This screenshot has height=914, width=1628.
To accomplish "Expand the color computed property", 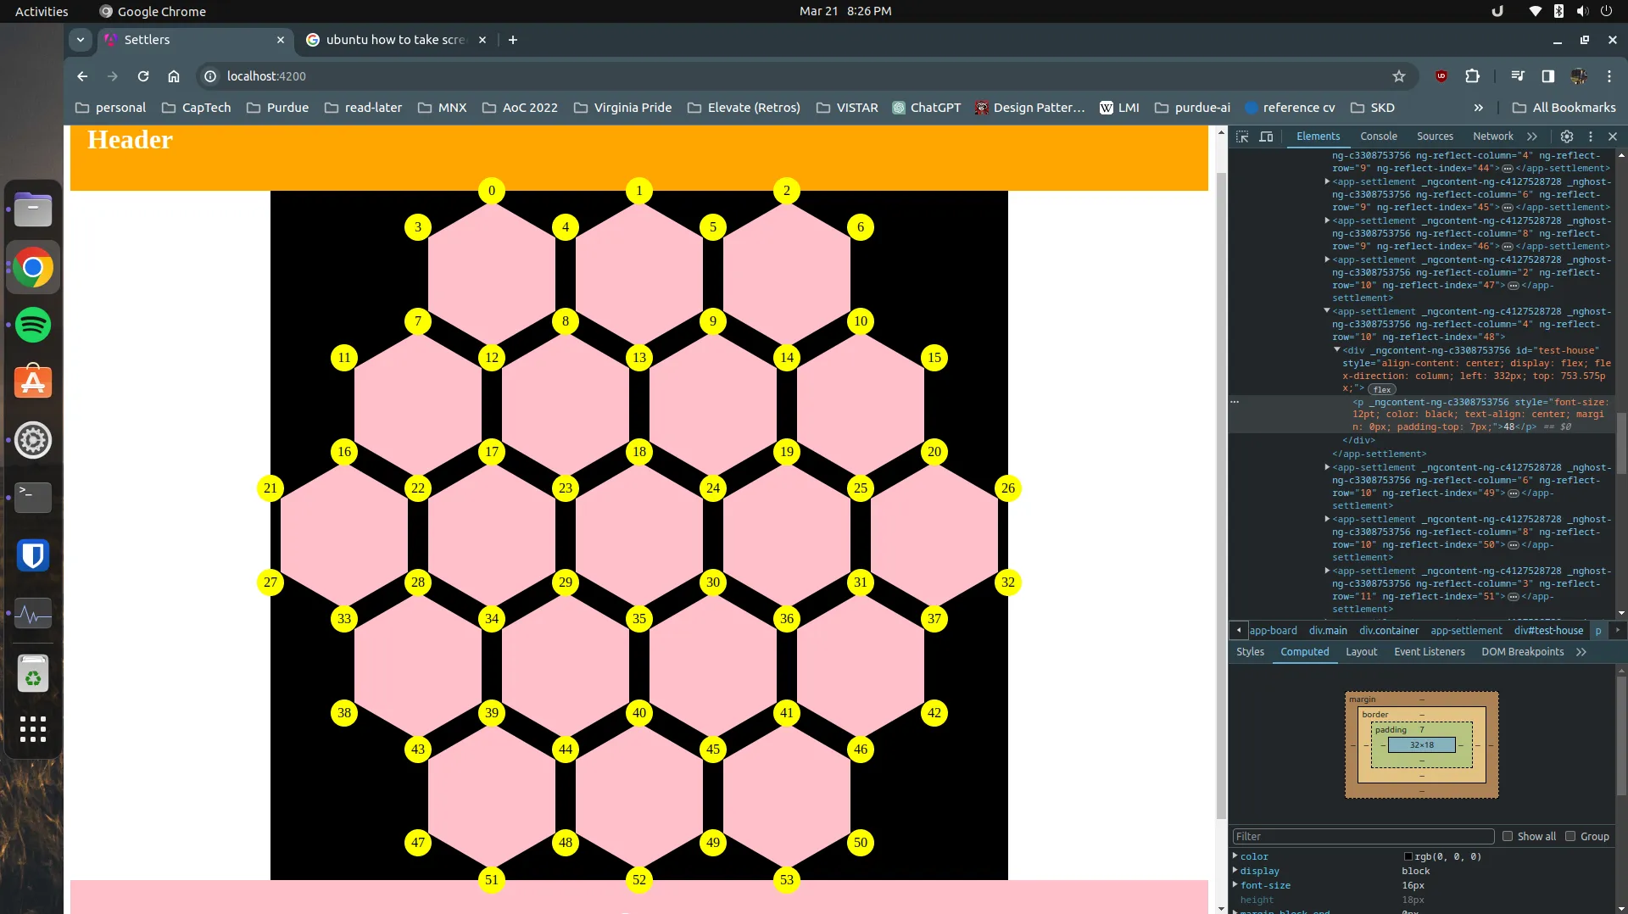I will 1235,856.
